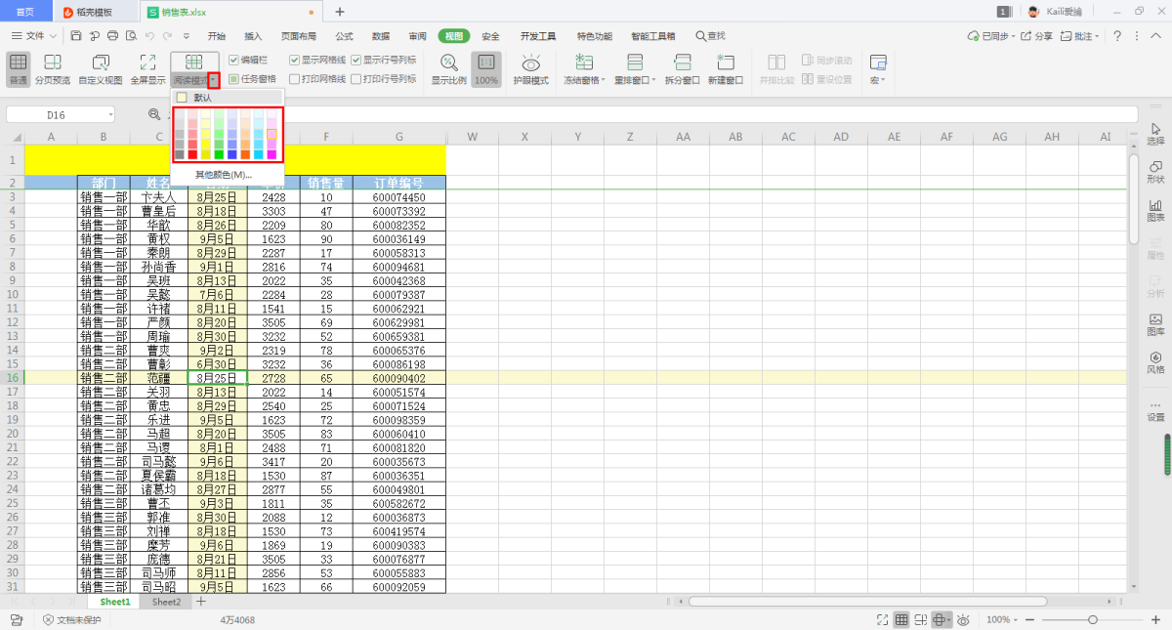Enable 护眼模式 eye protection mode
The height and width of the screenshot is (630, 1172).
[x=530, y=68]
